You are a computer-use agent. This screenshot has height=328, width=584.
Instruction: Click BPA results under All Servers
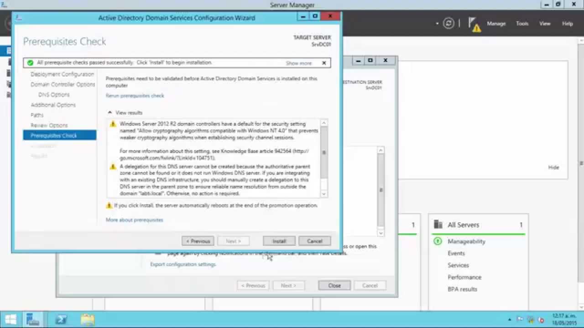pyautogui.click(x=462, y=289)
